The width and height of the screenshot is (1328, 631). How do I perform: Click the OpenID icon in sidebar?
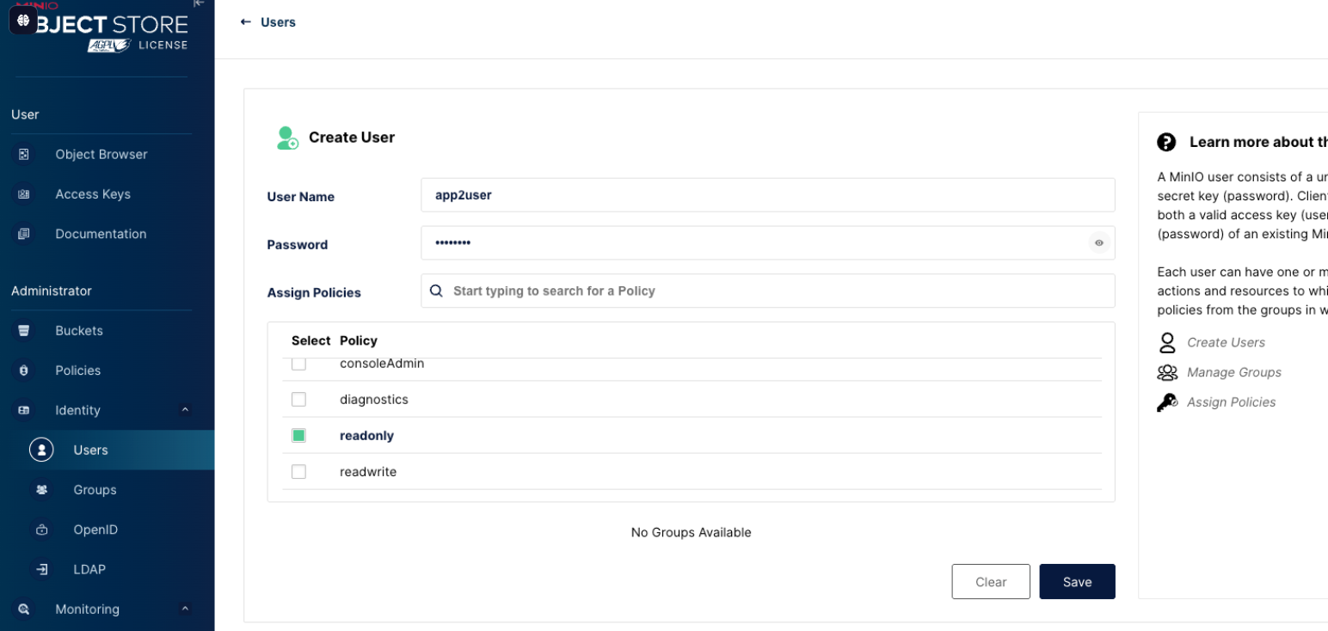coord(41,530)
